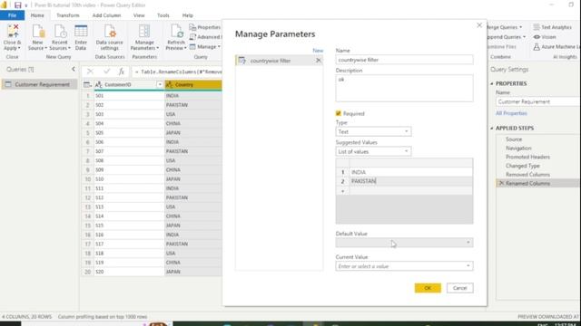Click the Manage query ribbon item
The height and width of the screenshot is (326, 581).
coord(204,46)
